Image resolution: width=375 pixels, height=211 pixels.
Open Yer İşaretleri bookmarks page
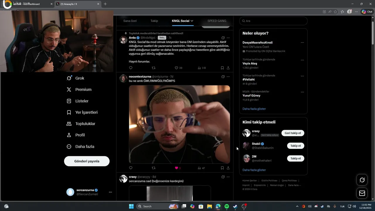click(x=82, y=113)
